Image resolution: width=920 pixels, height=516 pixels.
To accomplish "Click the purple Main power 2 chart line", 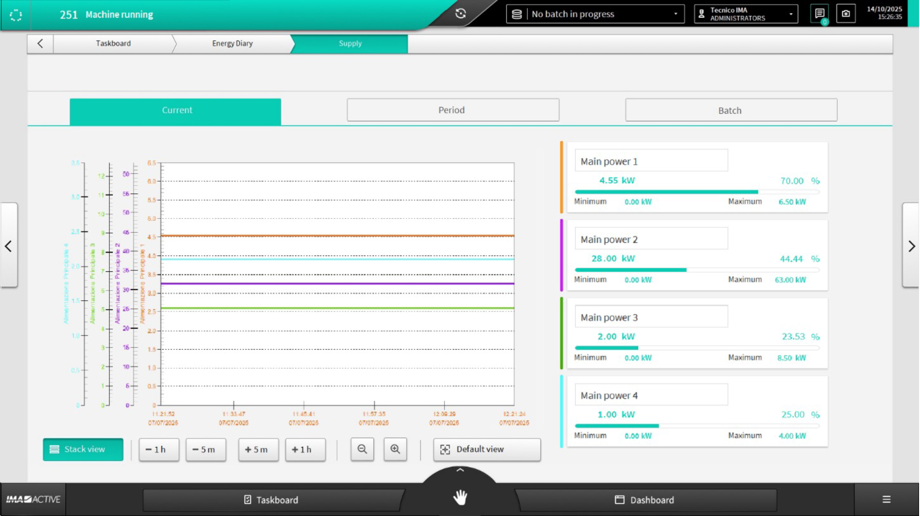I will [x=338, y=283].
